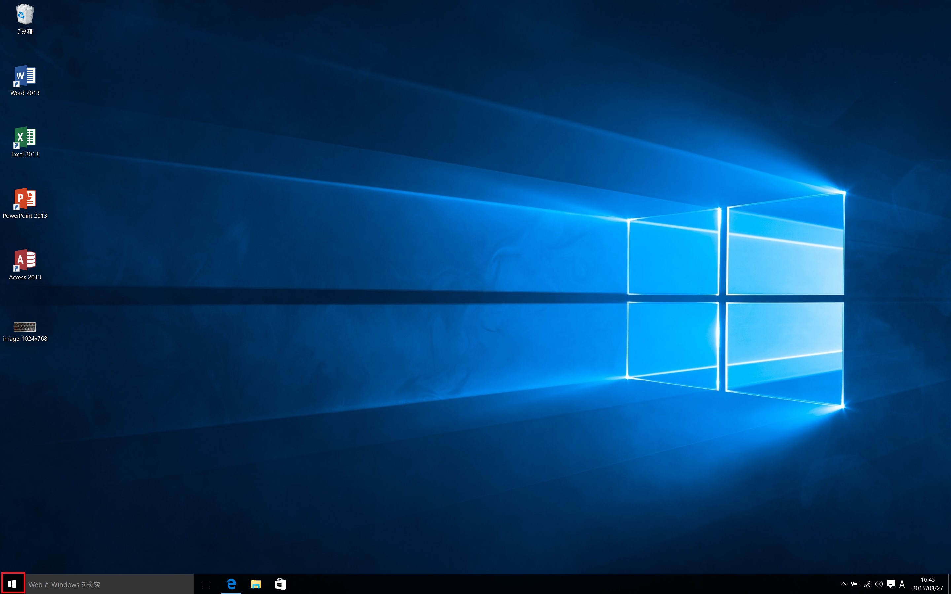Open the clock and calendar flyout
The width and height of the screenshot is (951, 594).
928,584
